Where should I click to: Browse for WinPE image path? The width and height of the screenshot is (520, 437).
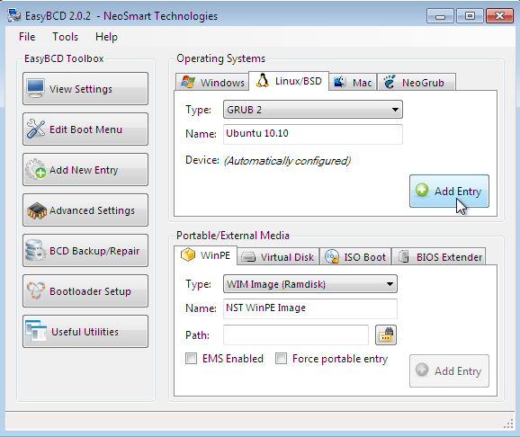click(x=386, y=334)
